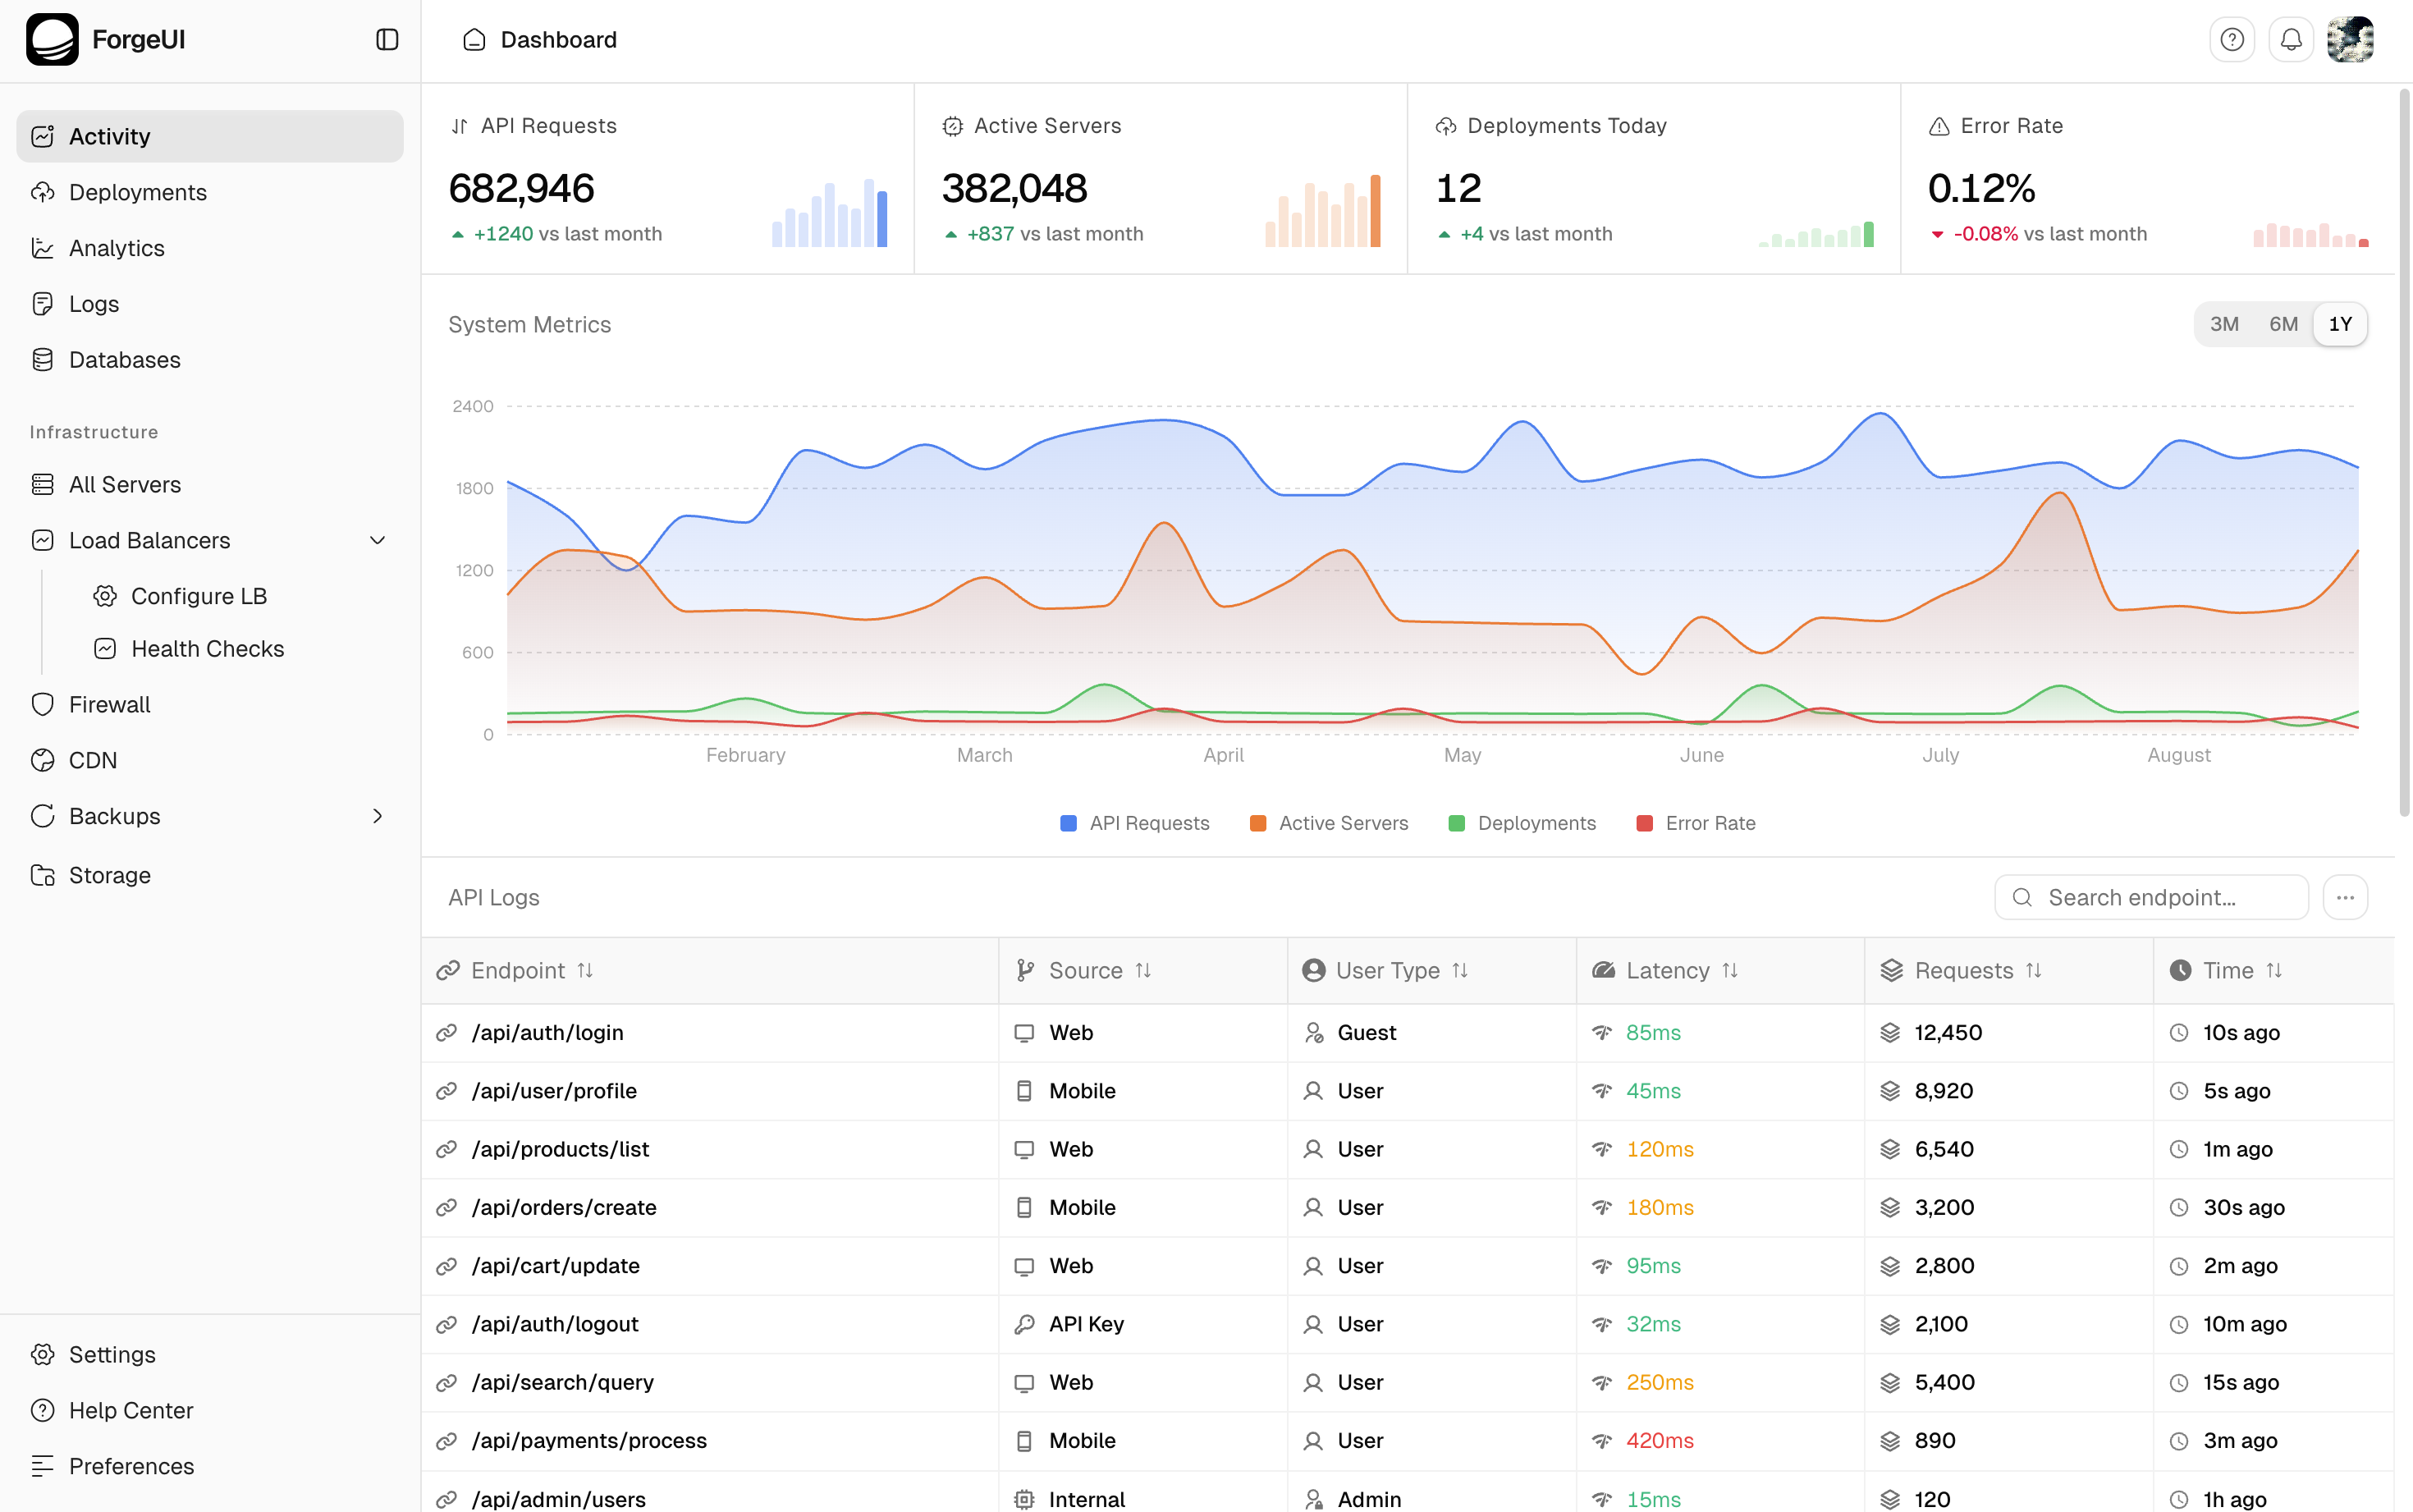This screenshot has width=2413, height=1512.
Task: Expand the Backups section
Action: click(x=378, y=816)
